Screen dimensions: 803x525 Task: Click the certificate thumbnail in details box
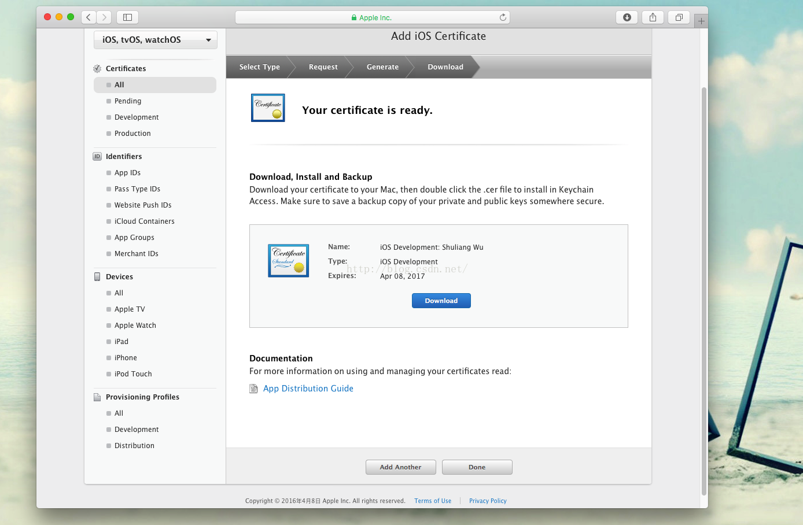click(288, 260)
